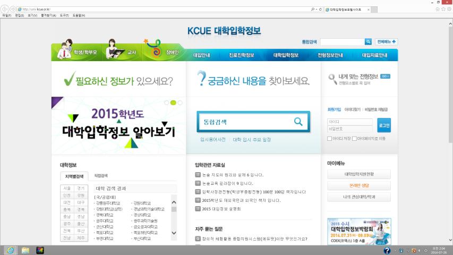The width and height of the screenshot is (453, 255).
Task: Open the browser Home icon
Action: (x=438, y=9)
